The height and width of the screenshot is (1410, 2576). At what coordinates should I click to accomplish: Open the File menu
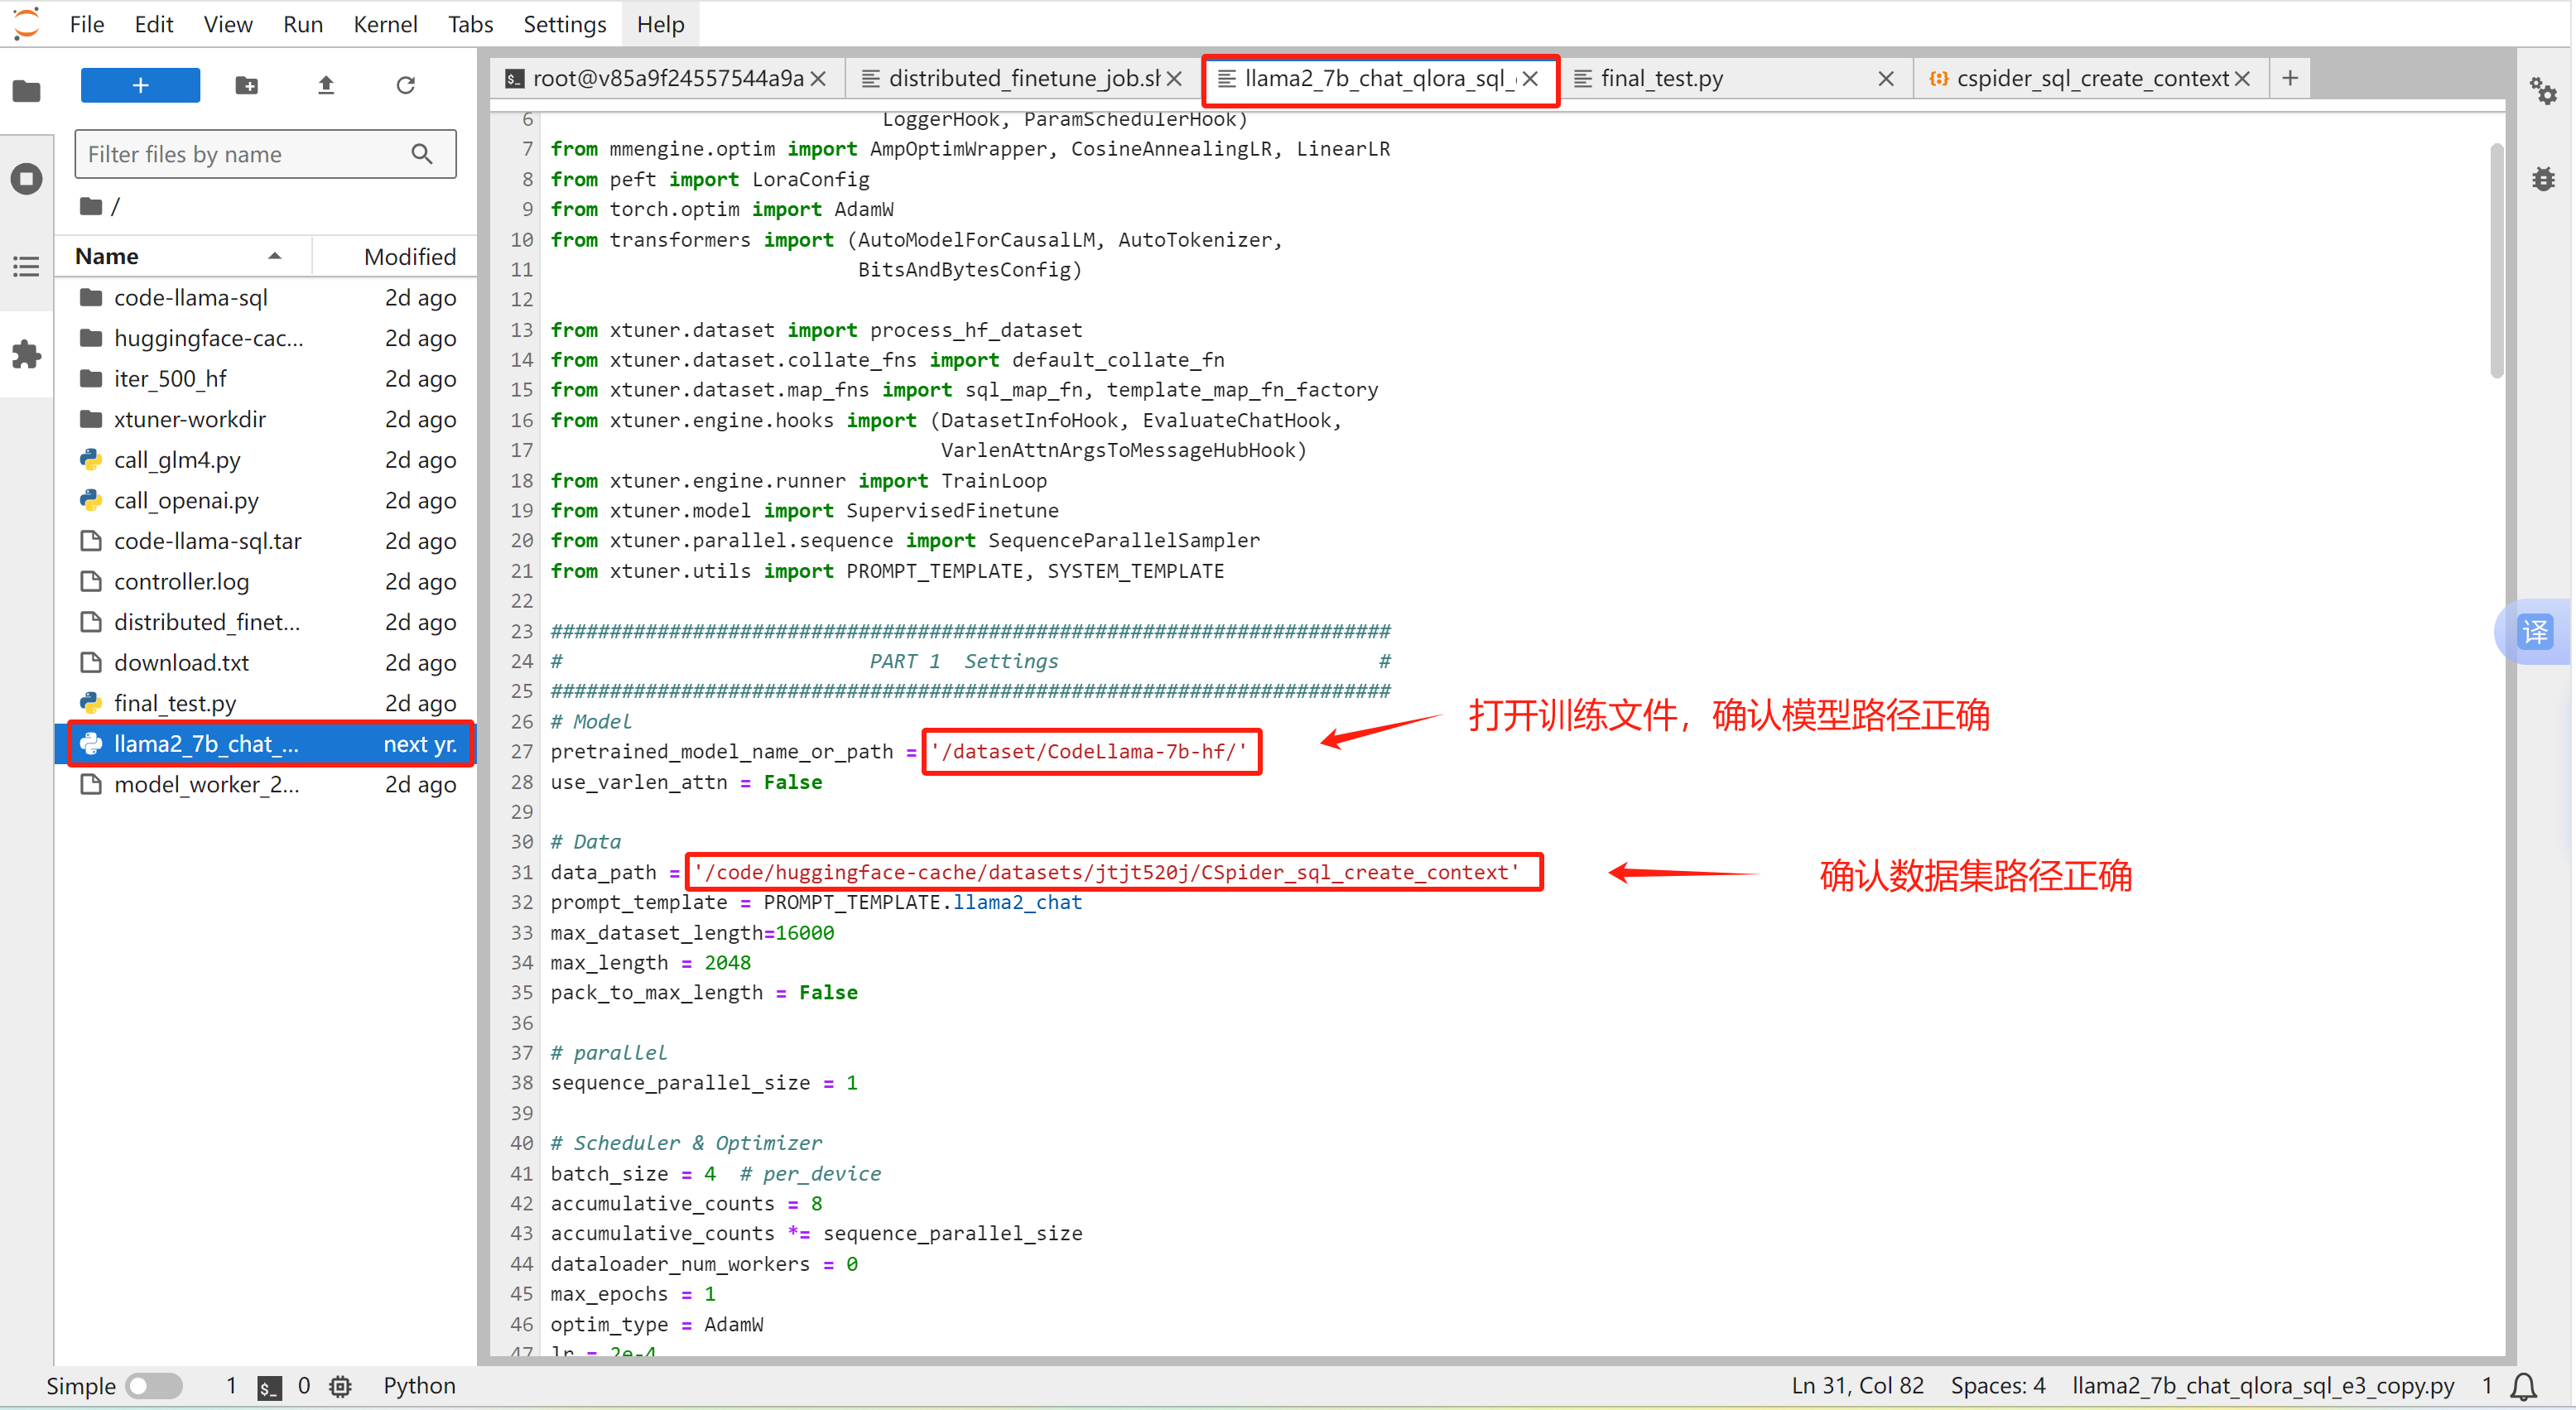[x=87, y=24]
